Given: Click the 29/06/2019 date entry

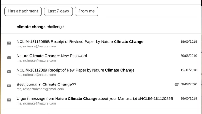Looking at the screenshot, I should coord(189,56).
